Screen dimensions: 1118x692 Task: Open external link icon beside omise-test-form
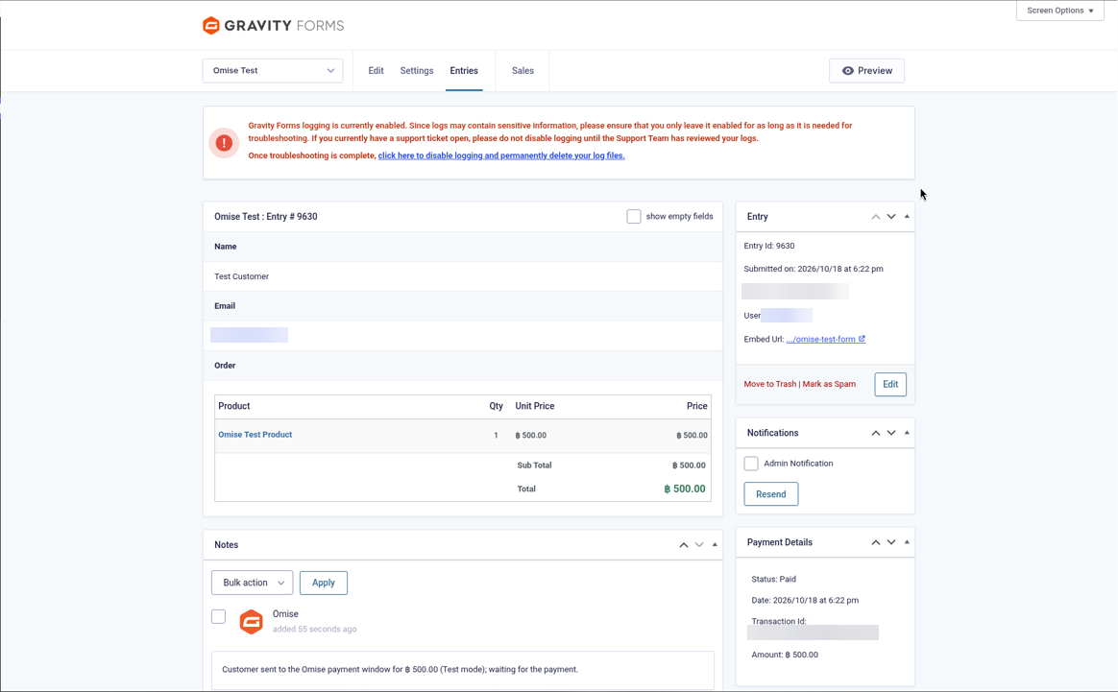(862, 339)
